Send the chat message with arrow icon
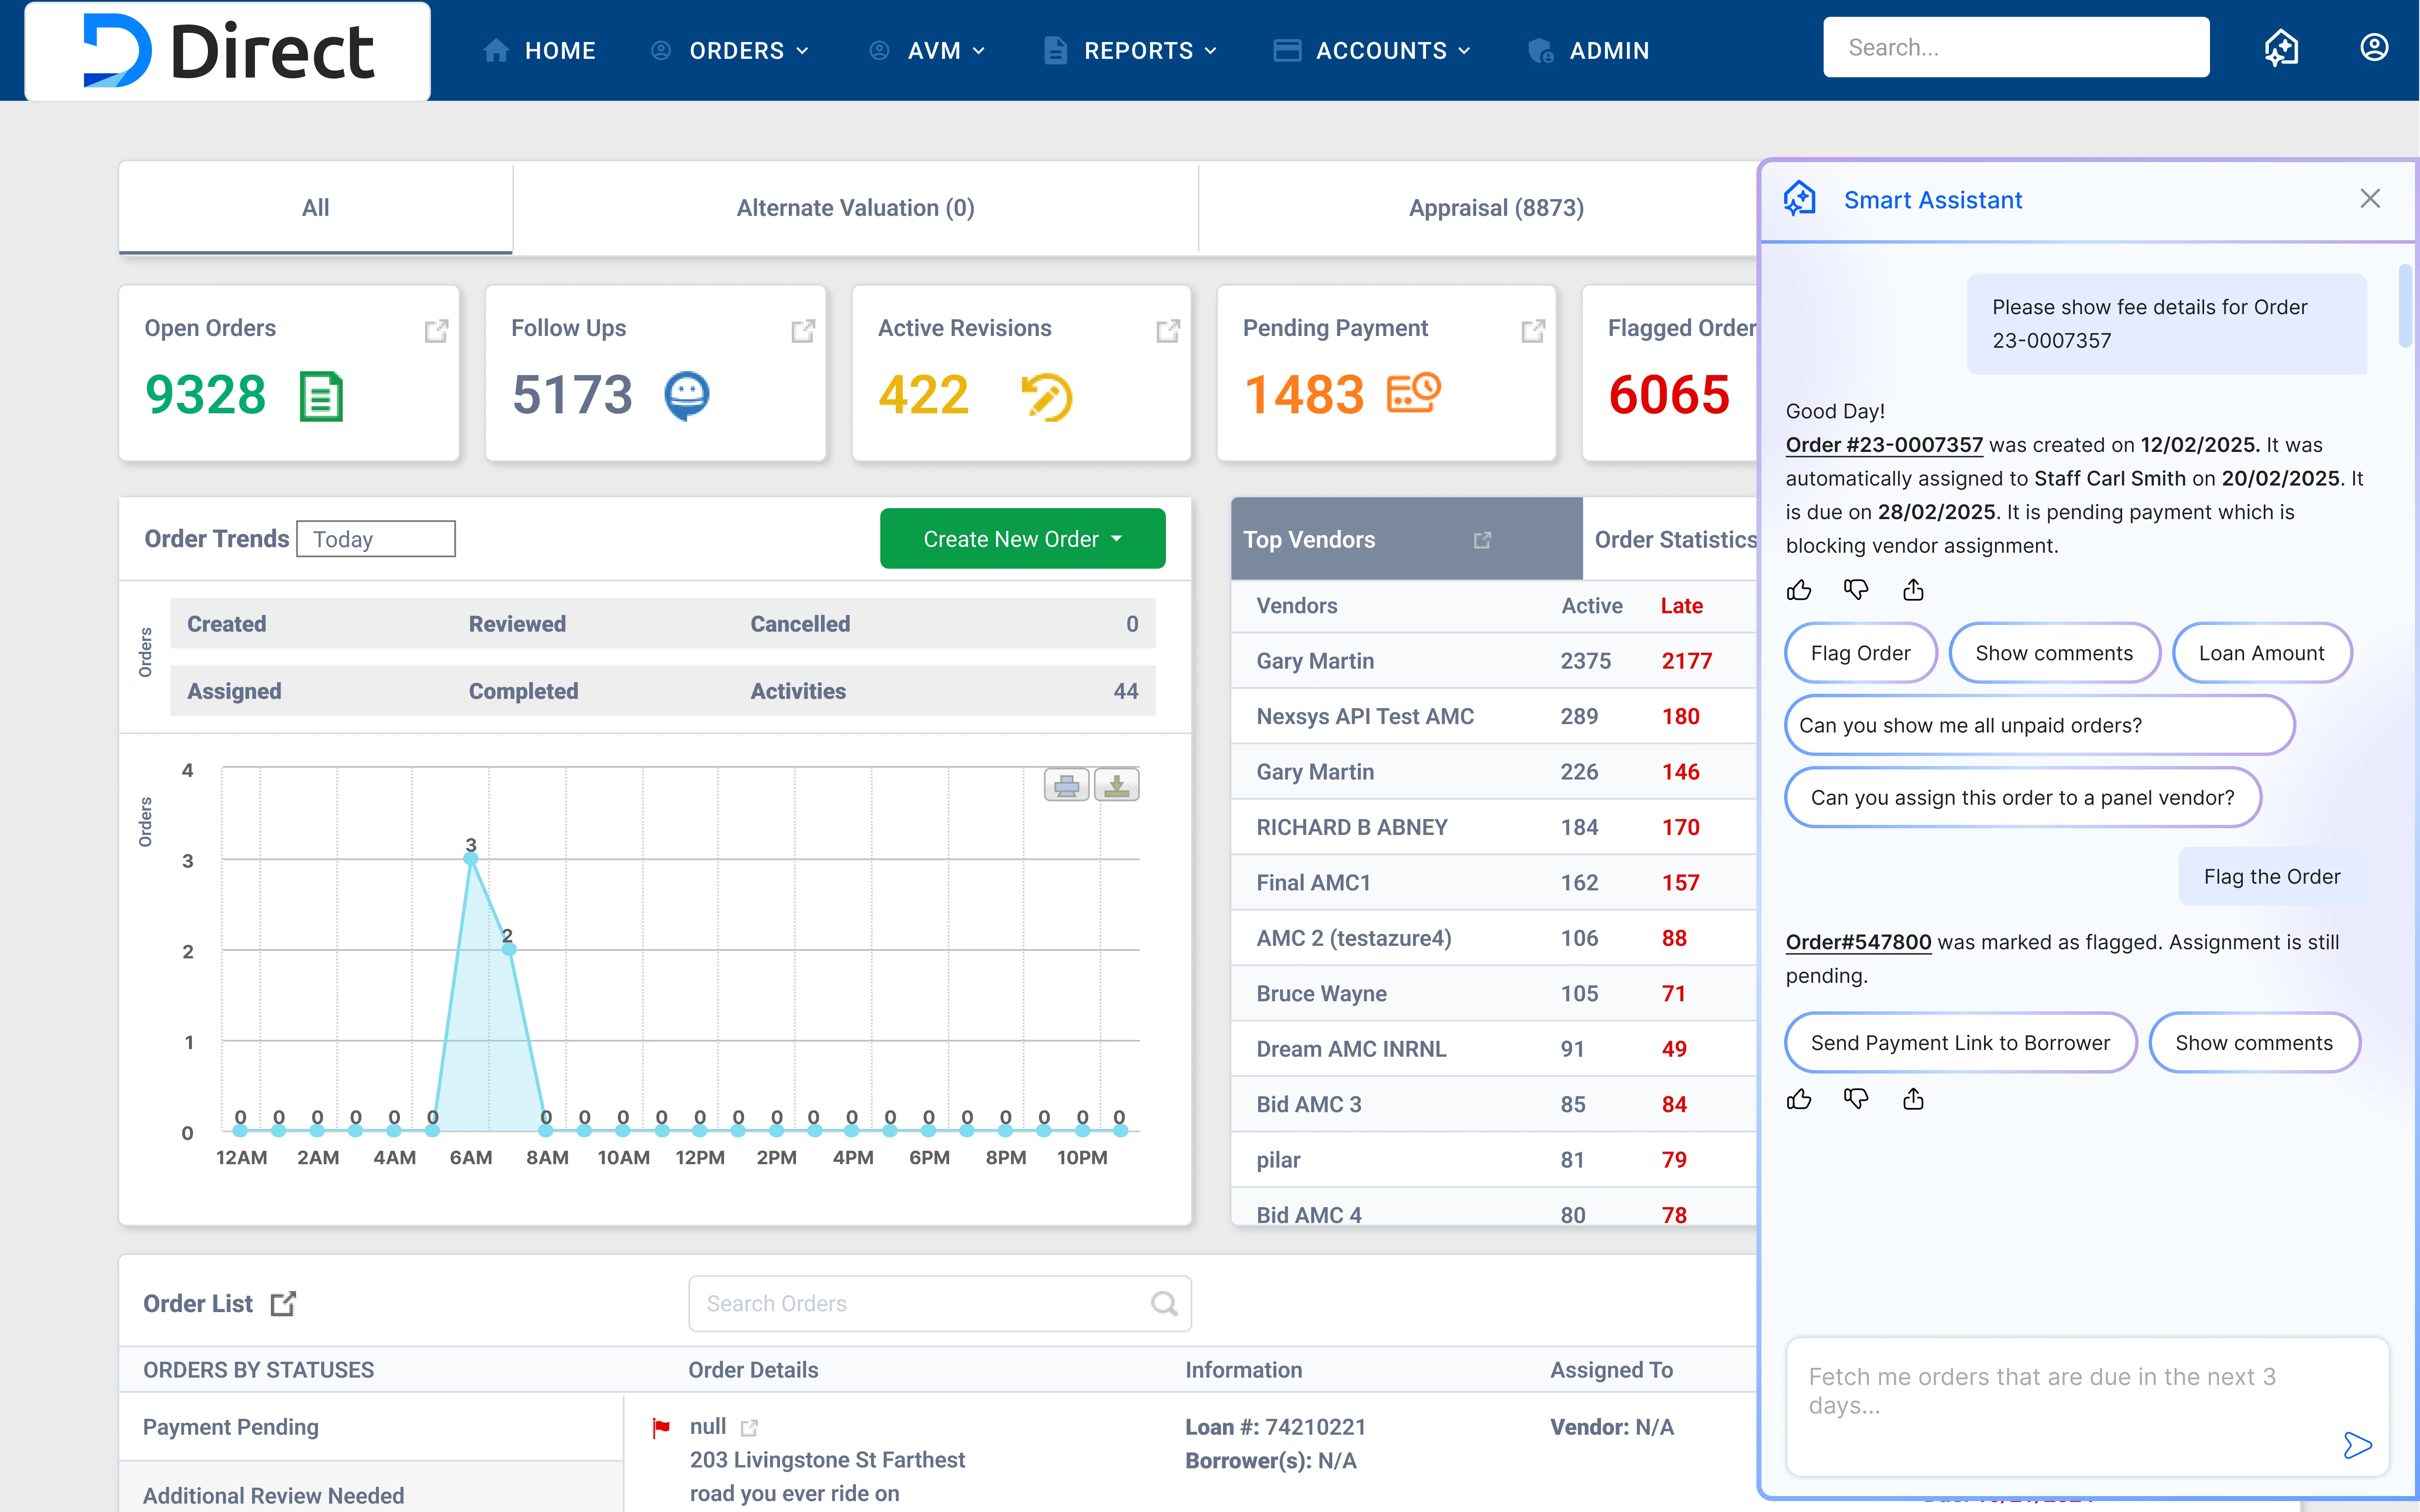Viewport: 2420px width, 1512px height. click(2357, 1445)
